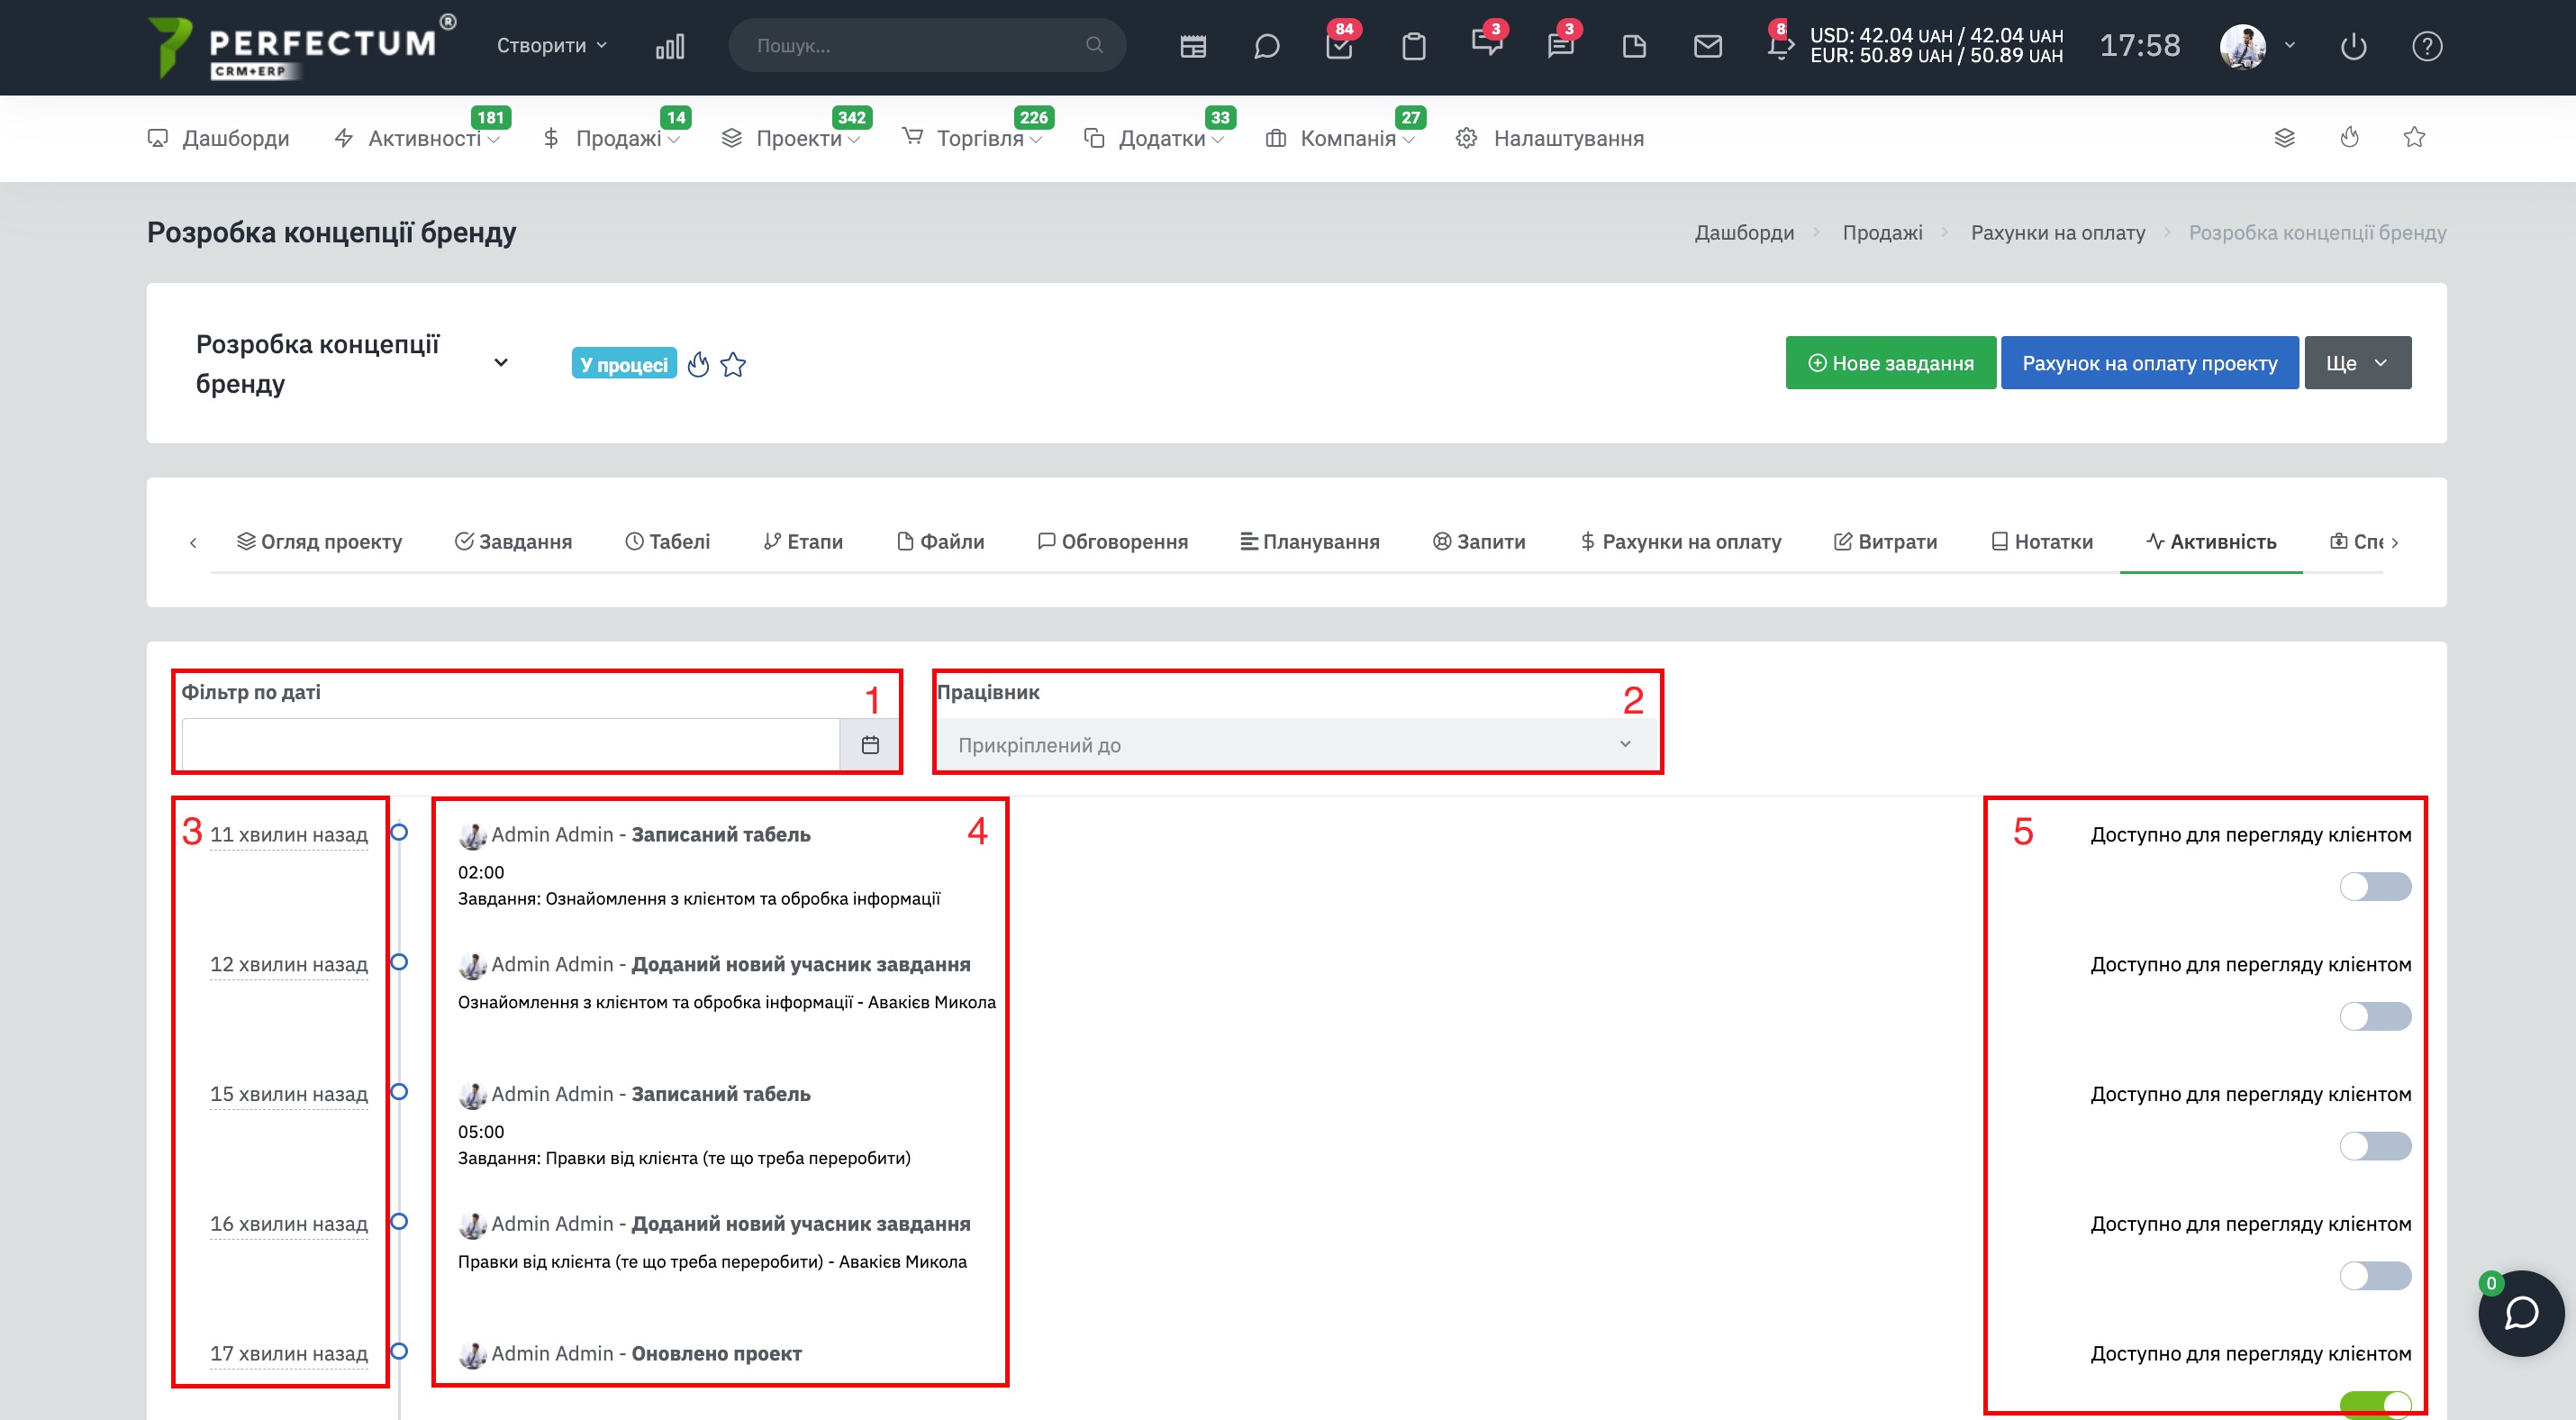The width and height of the screenshot is (2576, 1420).
Task: Open the Витрати tab
Action: pyautogui.click(x=1885, y=541)
